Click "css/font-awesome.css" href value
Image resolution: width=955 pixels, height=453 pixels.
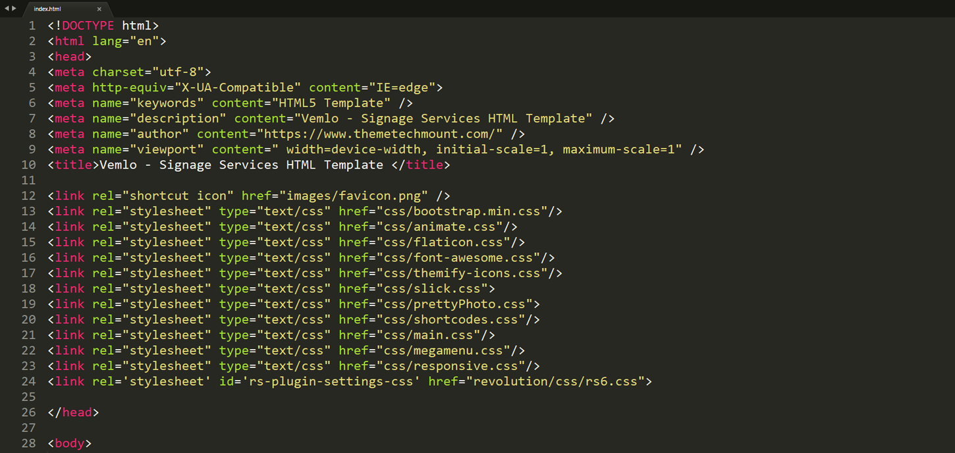(458, 257)
